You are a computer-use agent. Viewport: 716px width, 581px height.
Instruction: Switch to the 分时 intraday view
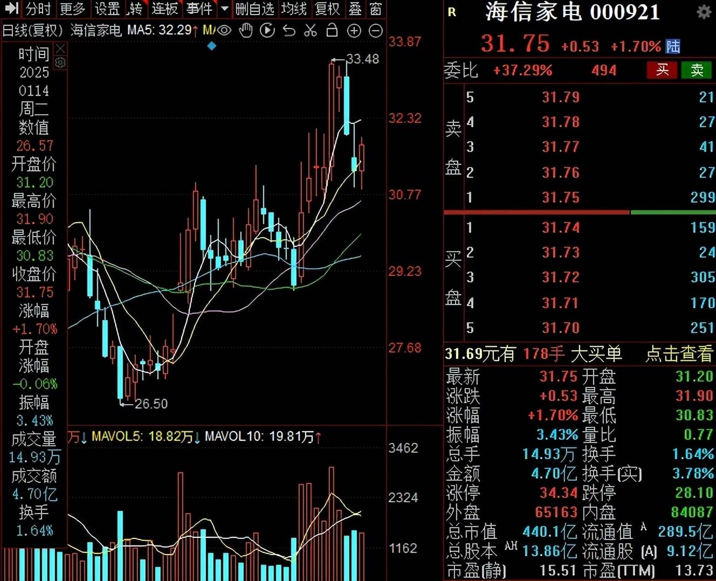pos(38,9)
